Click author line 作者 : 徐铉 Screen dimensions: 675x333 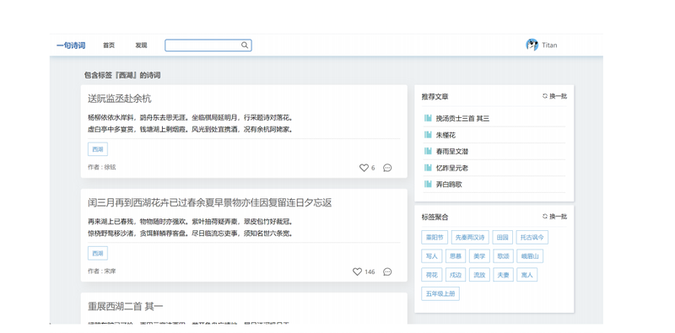pyautogui.click(x=102, y=168)
